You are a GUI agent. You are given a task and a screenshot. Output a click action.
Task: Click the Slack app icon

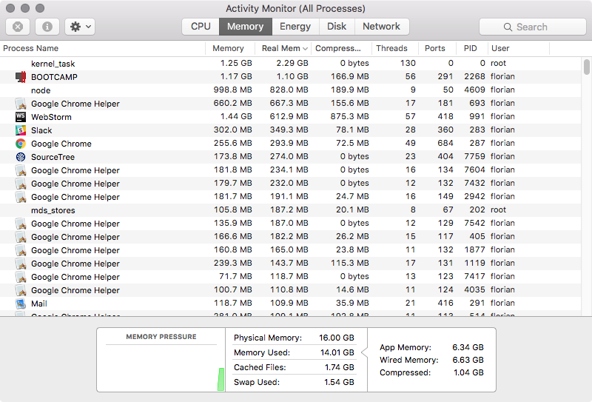[21, 130]
